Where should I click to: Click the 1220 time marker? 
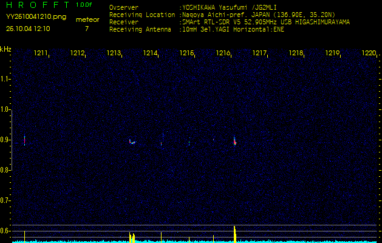[x=368, y=53]
